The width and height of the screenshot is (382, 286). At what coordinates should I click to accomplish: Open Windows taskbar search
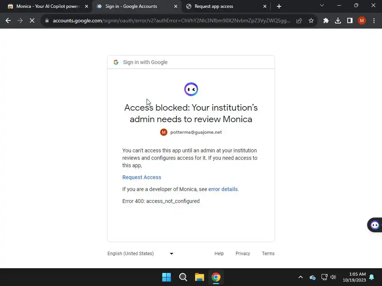pos(183,277)
